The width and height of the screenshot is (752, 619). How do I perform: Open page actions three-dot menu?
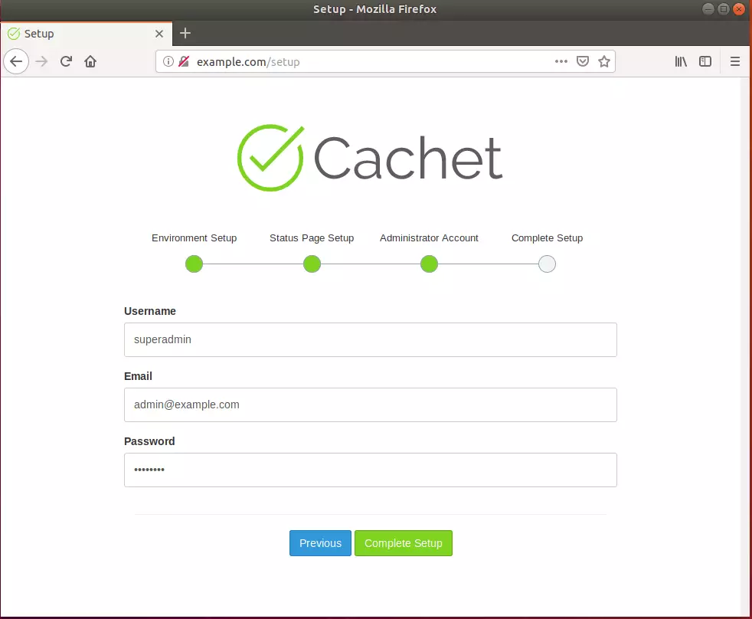[561, 61]
